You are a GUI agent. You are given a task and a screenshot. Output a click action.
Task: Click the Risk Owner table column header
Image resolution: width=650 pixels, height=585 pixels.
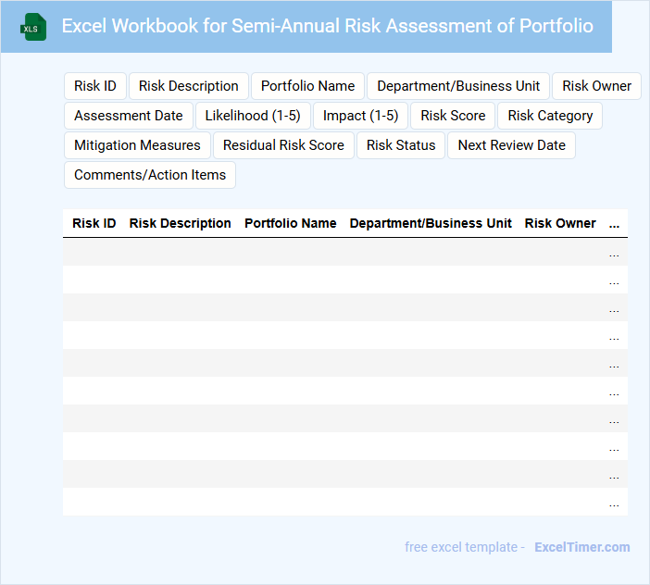pos(560,223)
